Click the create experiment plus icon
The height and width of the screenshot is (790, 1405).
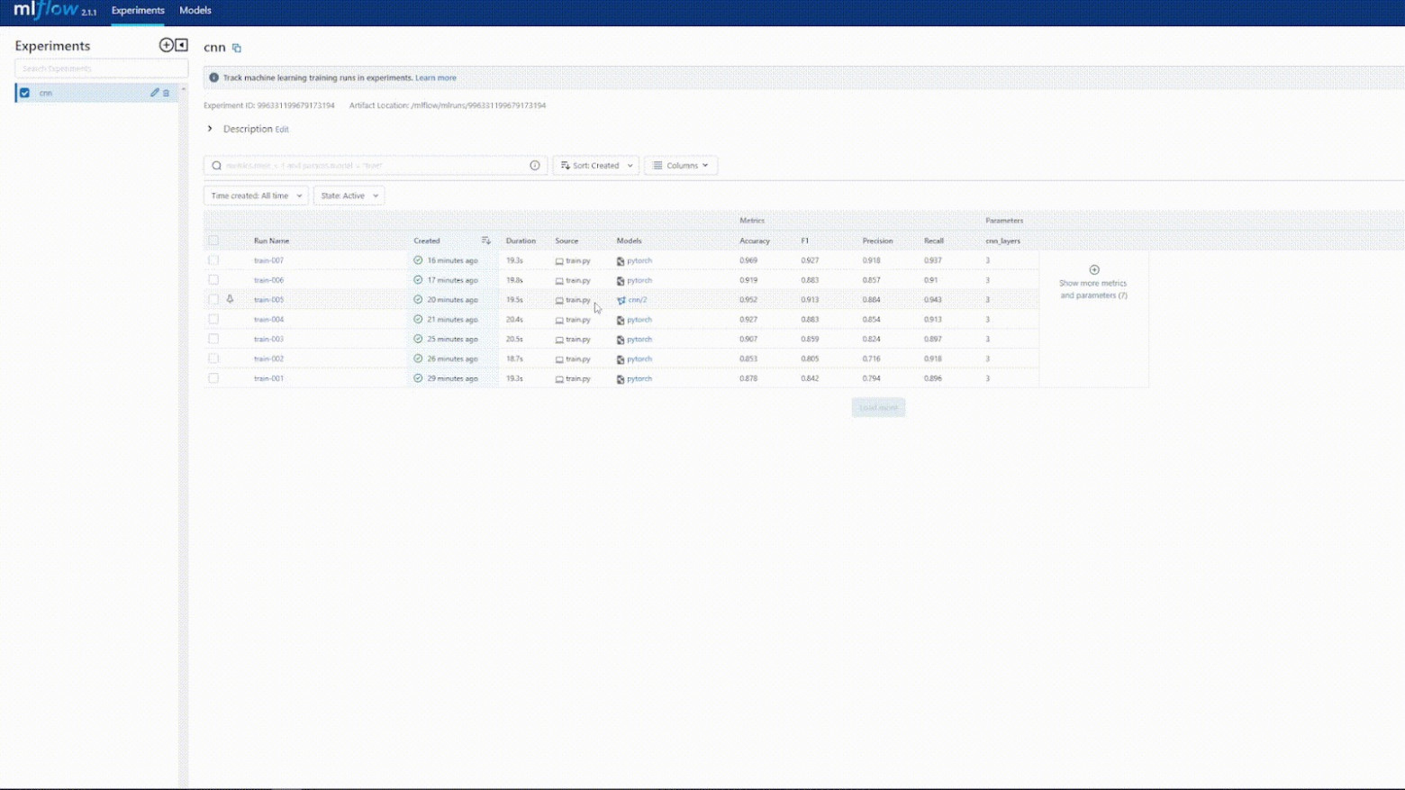point(166,45)
